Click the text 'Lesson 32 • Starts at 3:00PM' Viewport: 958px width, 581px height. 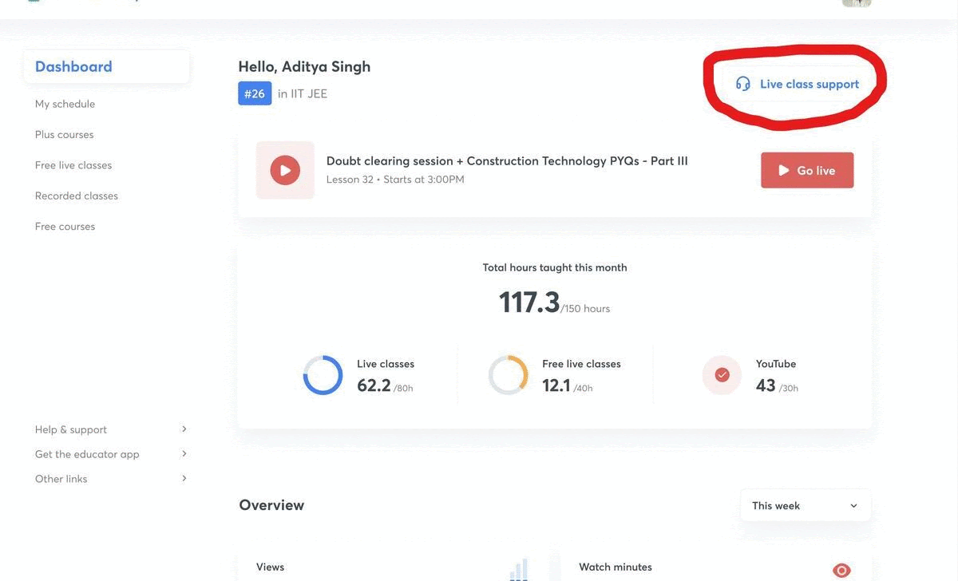[x=395, y=180]
